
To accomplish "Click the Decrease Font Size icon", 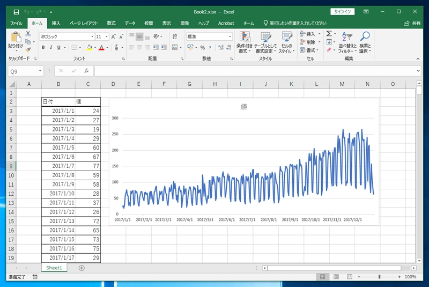I will pyautogui.click(x=121, y=36).
